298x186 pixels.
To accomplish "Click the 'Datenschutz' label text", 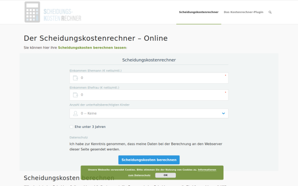I will tap(78, 137).
